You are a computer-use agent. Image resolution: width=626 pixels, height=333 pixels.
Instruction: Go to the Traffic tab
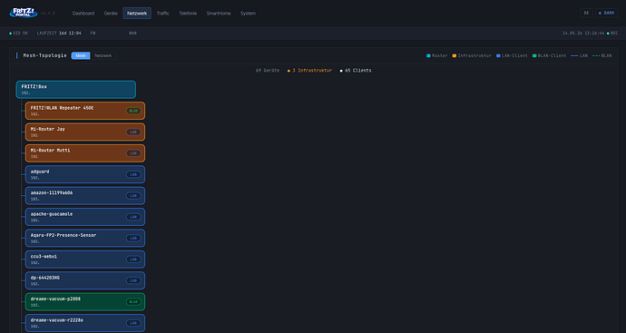[163, 14]
